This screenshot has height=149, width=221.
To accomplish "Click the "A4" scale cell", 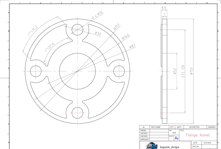I will [176, 138].
